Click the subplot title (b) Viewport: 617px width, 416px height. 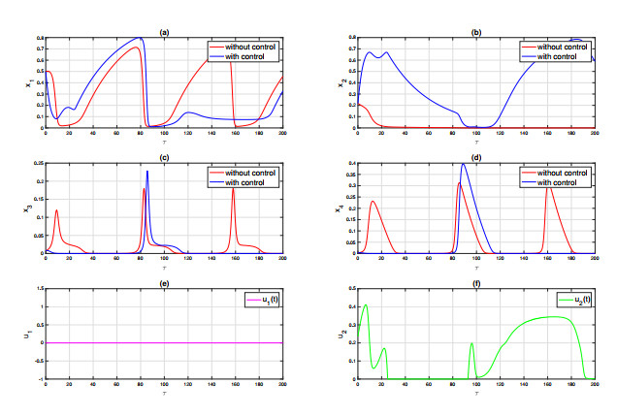(475, 32)
